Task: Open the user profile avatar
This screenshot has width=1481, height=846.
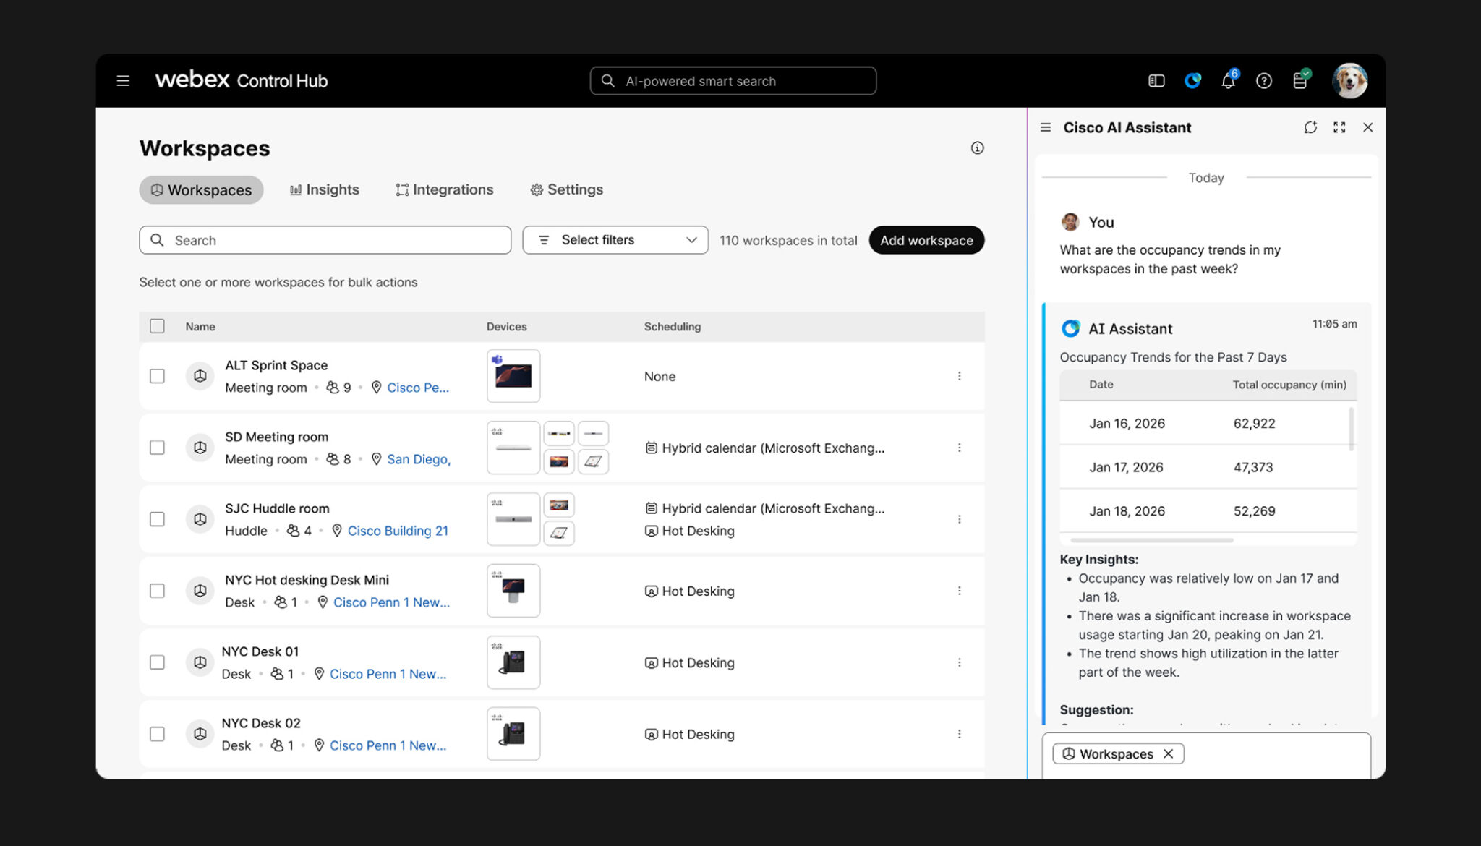Action: 1349,80
